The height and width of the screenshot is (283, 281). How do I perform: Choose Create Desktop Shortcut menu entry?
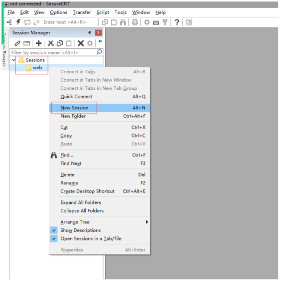[x=100, y=191]
